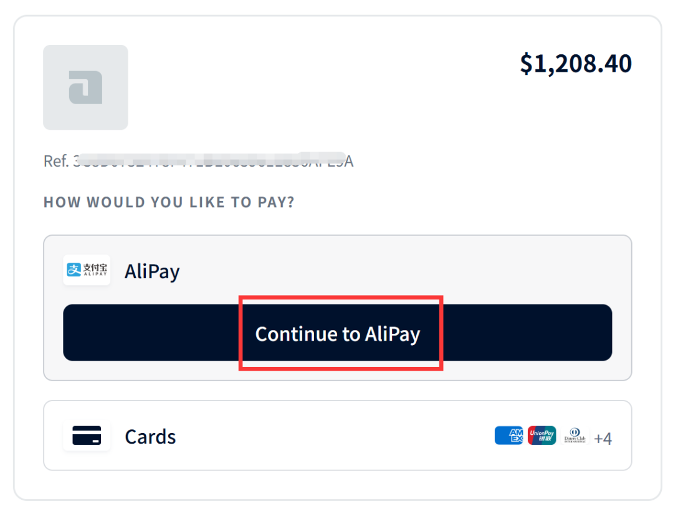Expand the Cards payment option row
The height and width of the screenshot is (511, 673).
[337, 436]
